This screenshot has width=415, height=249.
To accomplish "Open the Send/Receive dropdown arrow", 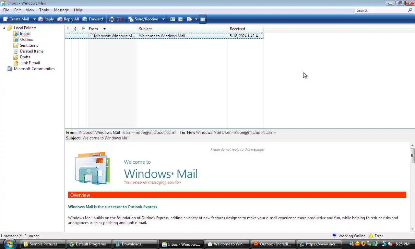I will 163,19.
